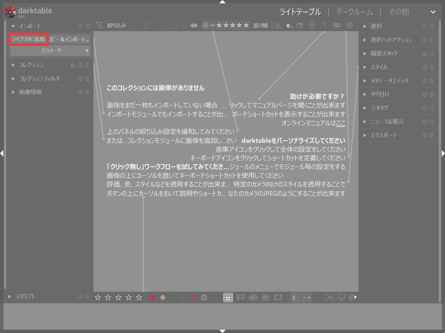
Task: Open the collections module history icon
Action: point(73,65)
